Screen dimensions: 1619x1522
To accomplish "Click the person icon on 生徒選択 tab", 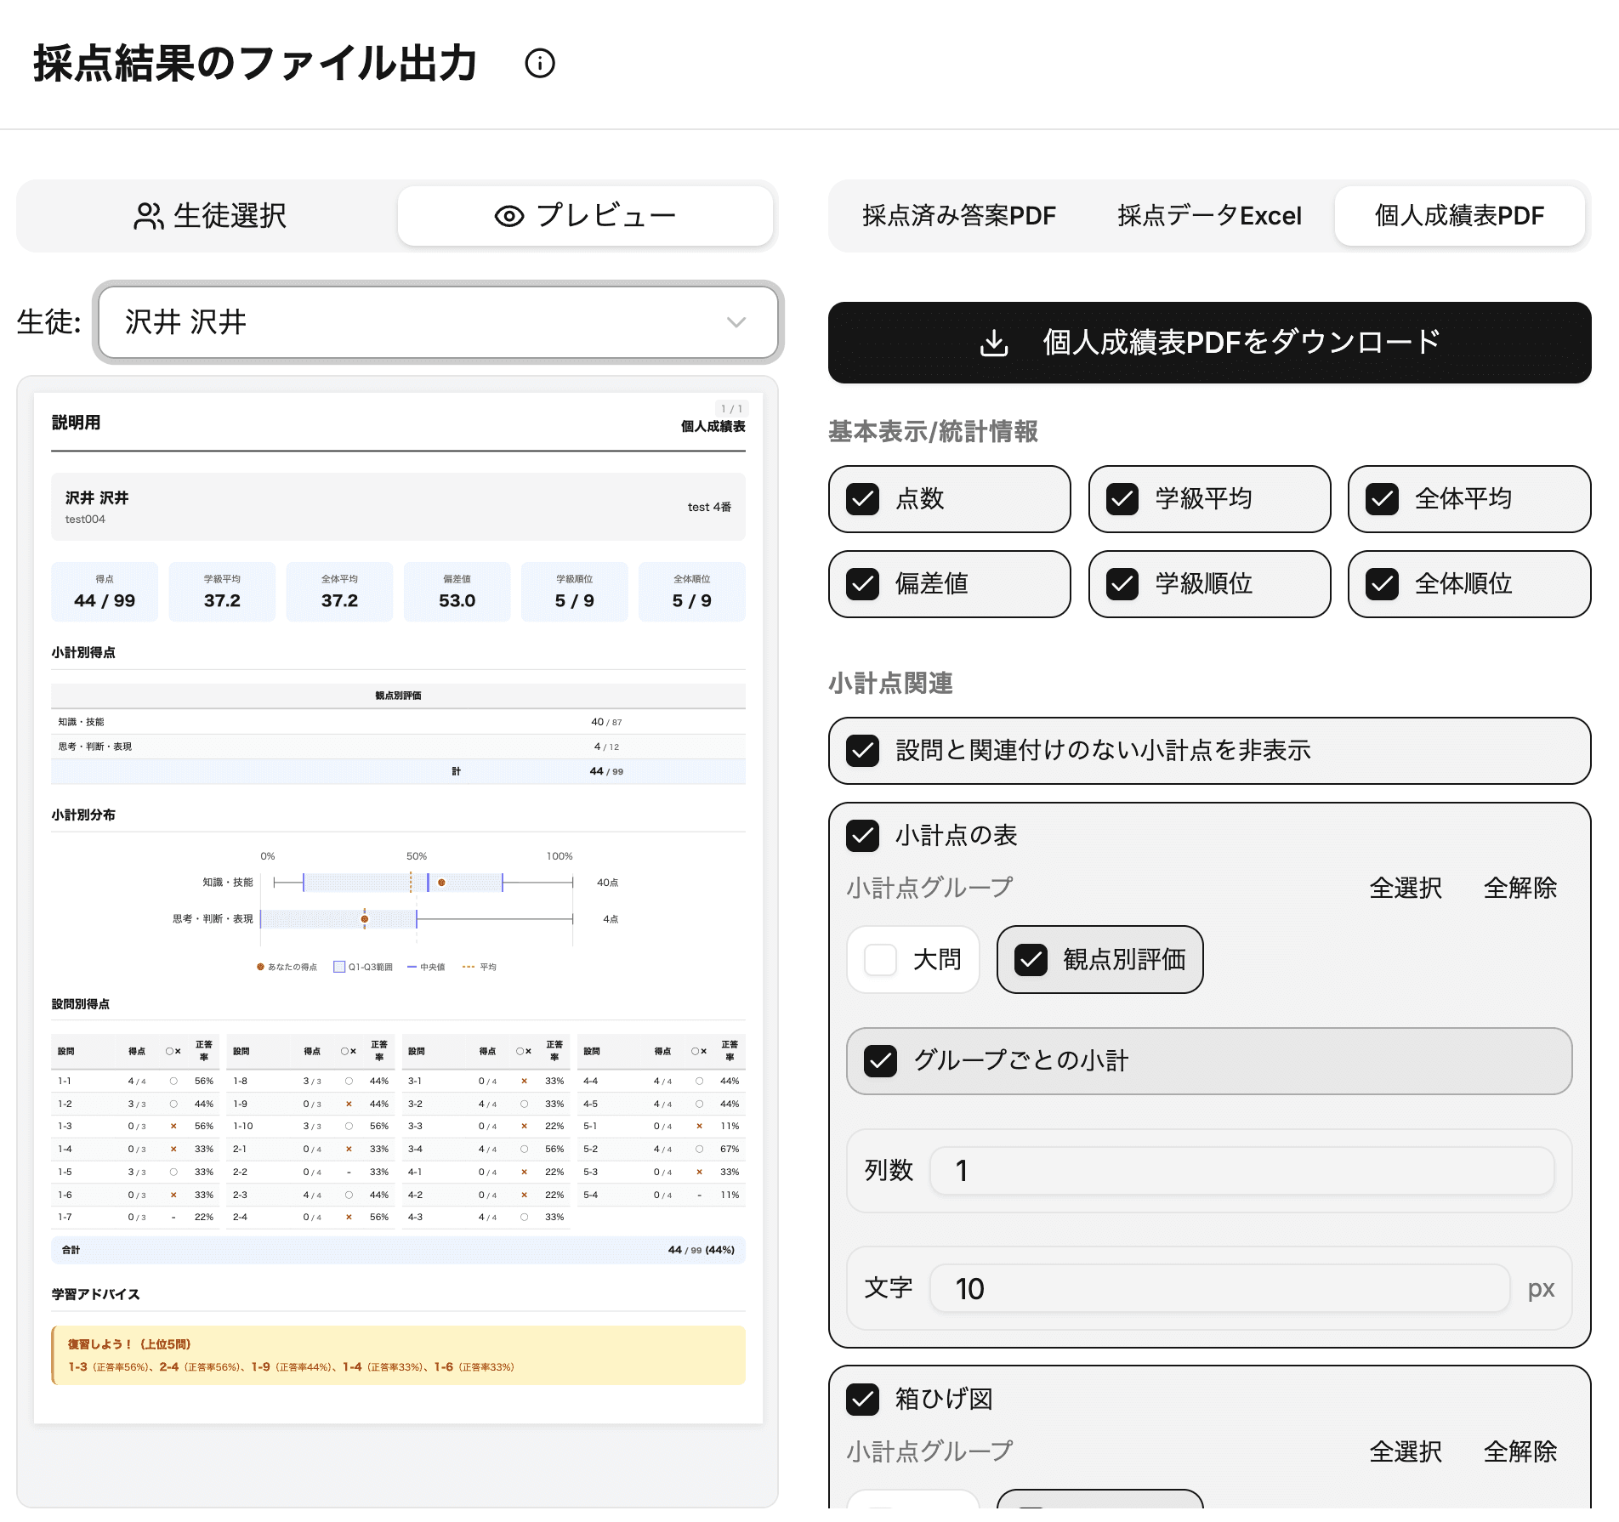I will click(147, 216).
